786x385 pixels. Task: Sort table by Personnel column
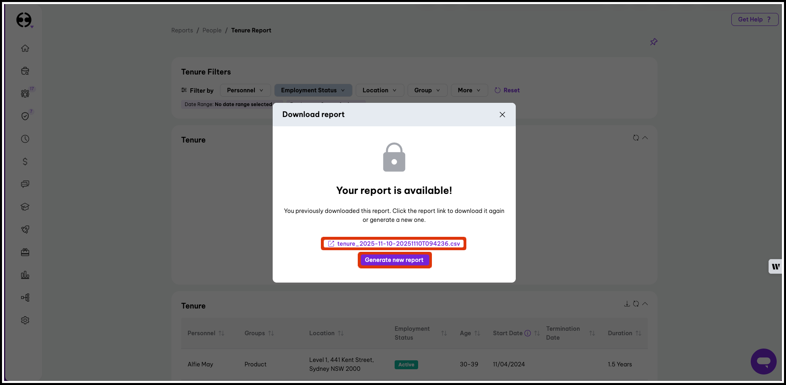(x=221, y=333)
